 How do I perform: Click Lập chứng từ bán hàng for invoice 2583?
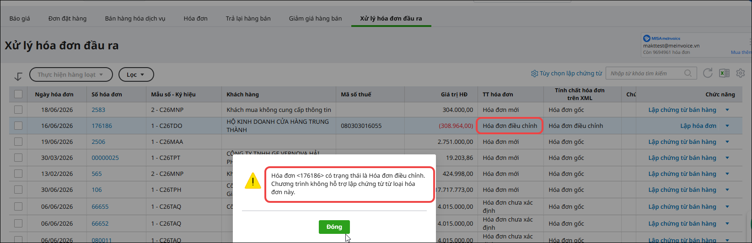pos(682,110)
